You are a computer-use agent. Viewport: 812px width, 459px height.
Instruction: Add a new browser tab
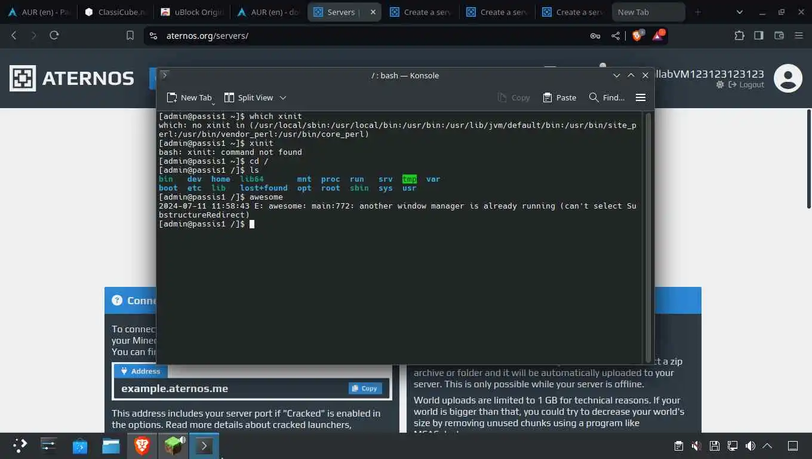(x=697, y=12)
